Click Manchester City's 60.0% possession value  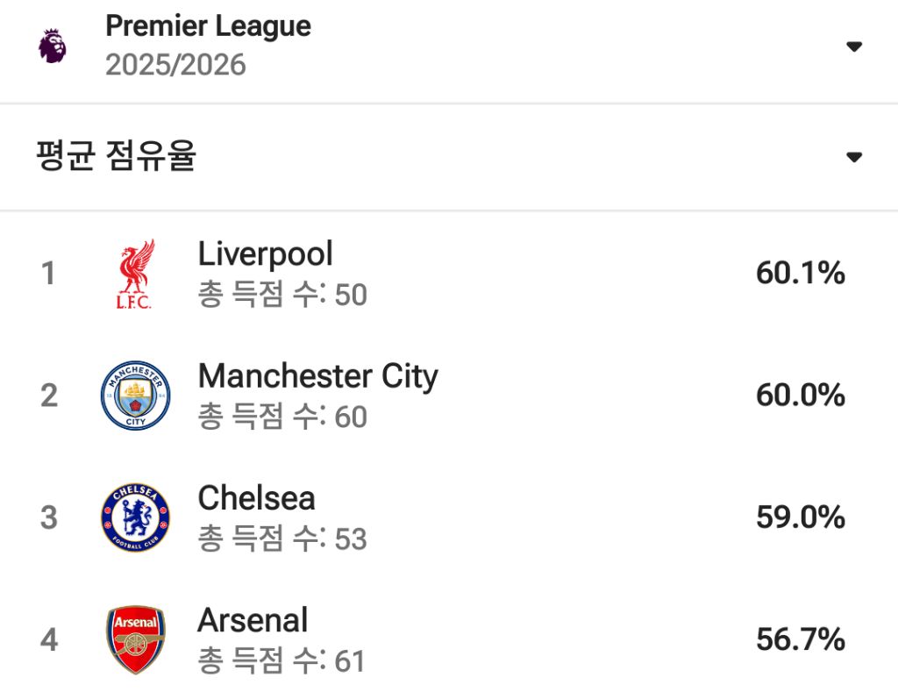click(800, 396)
